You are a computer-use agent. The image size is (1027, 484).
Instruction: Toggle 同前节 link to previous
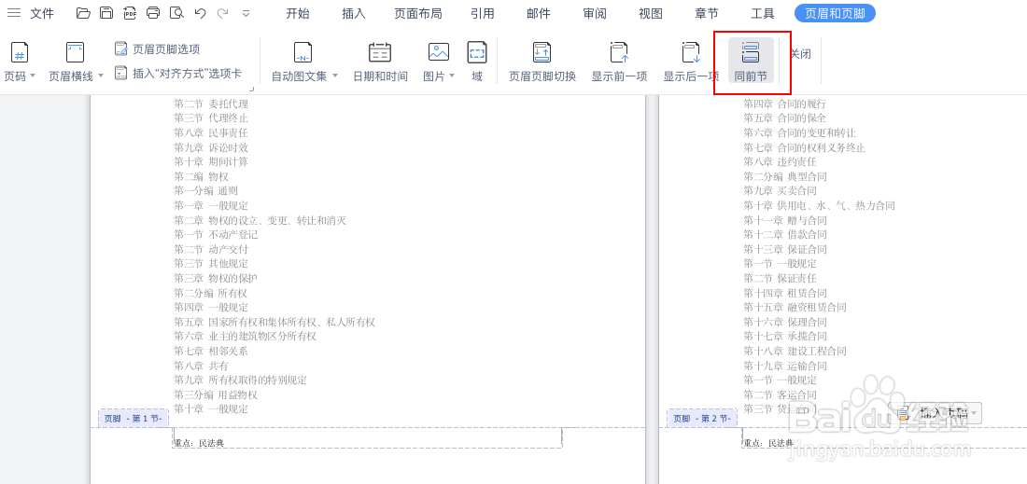(751, 61)
